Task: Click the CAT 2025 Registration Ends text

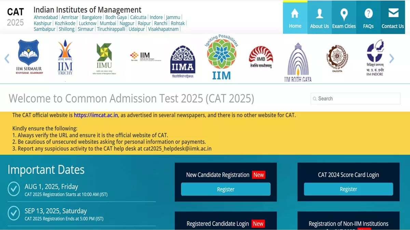Action: click(64, 219)
